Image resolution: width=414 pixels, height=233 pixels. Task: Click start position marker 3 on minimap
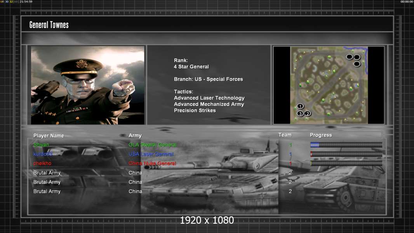click(x=300, y=113)
